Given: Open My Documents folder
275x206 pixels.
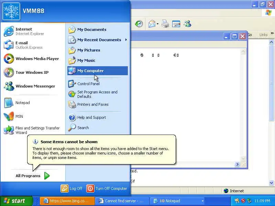Looking at the screenshot, I should tap(98, 30).
